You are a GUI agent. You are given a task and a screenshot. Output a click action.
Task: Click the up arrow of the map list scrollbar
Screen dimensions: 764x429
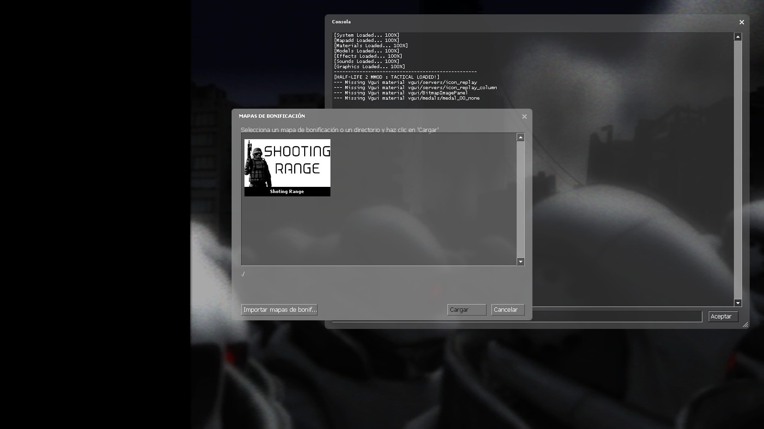tap(520, 138)
